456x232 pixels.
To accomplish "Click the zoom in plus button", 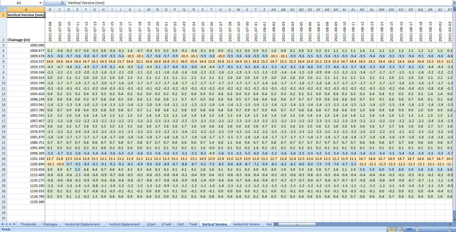I will (x=449, y=229).
